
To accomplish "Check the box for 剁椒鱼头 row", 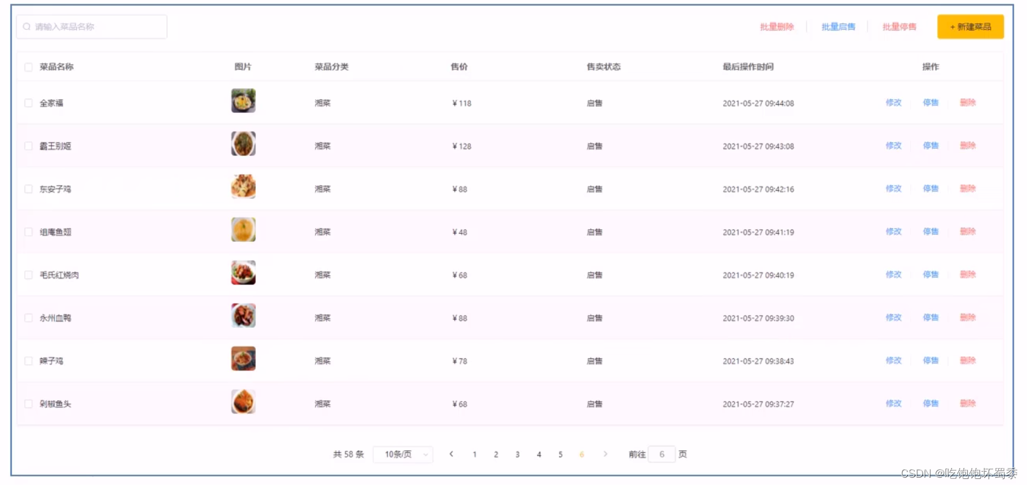I will pos(29,404).
